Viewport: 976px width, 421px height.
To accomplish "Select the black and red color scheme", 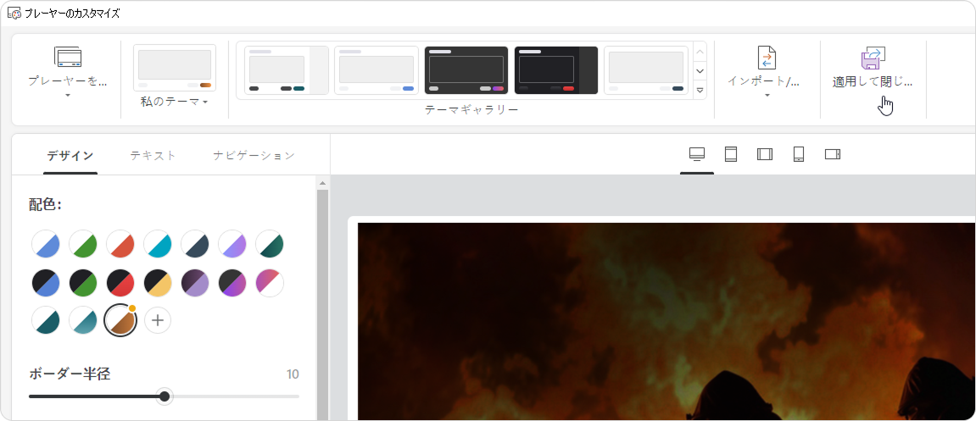I will point(120,282).
